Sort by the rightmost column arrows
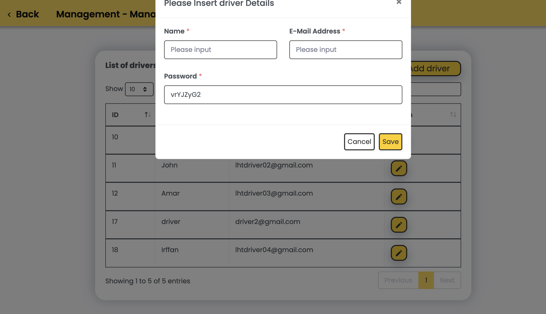Viewport: 546px width, 314px height. tap(453, 115)
